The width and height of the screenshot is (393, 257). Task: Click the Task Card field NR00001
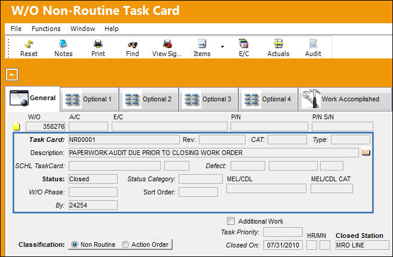(124, 140)
